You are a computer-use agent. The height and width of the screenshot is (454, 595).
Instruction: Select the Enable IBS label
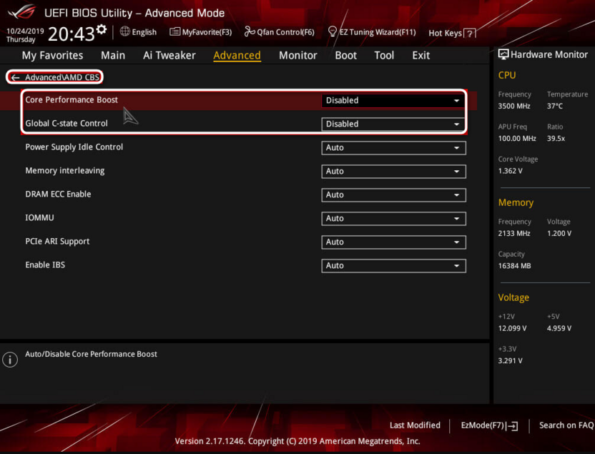pos(45,265)
